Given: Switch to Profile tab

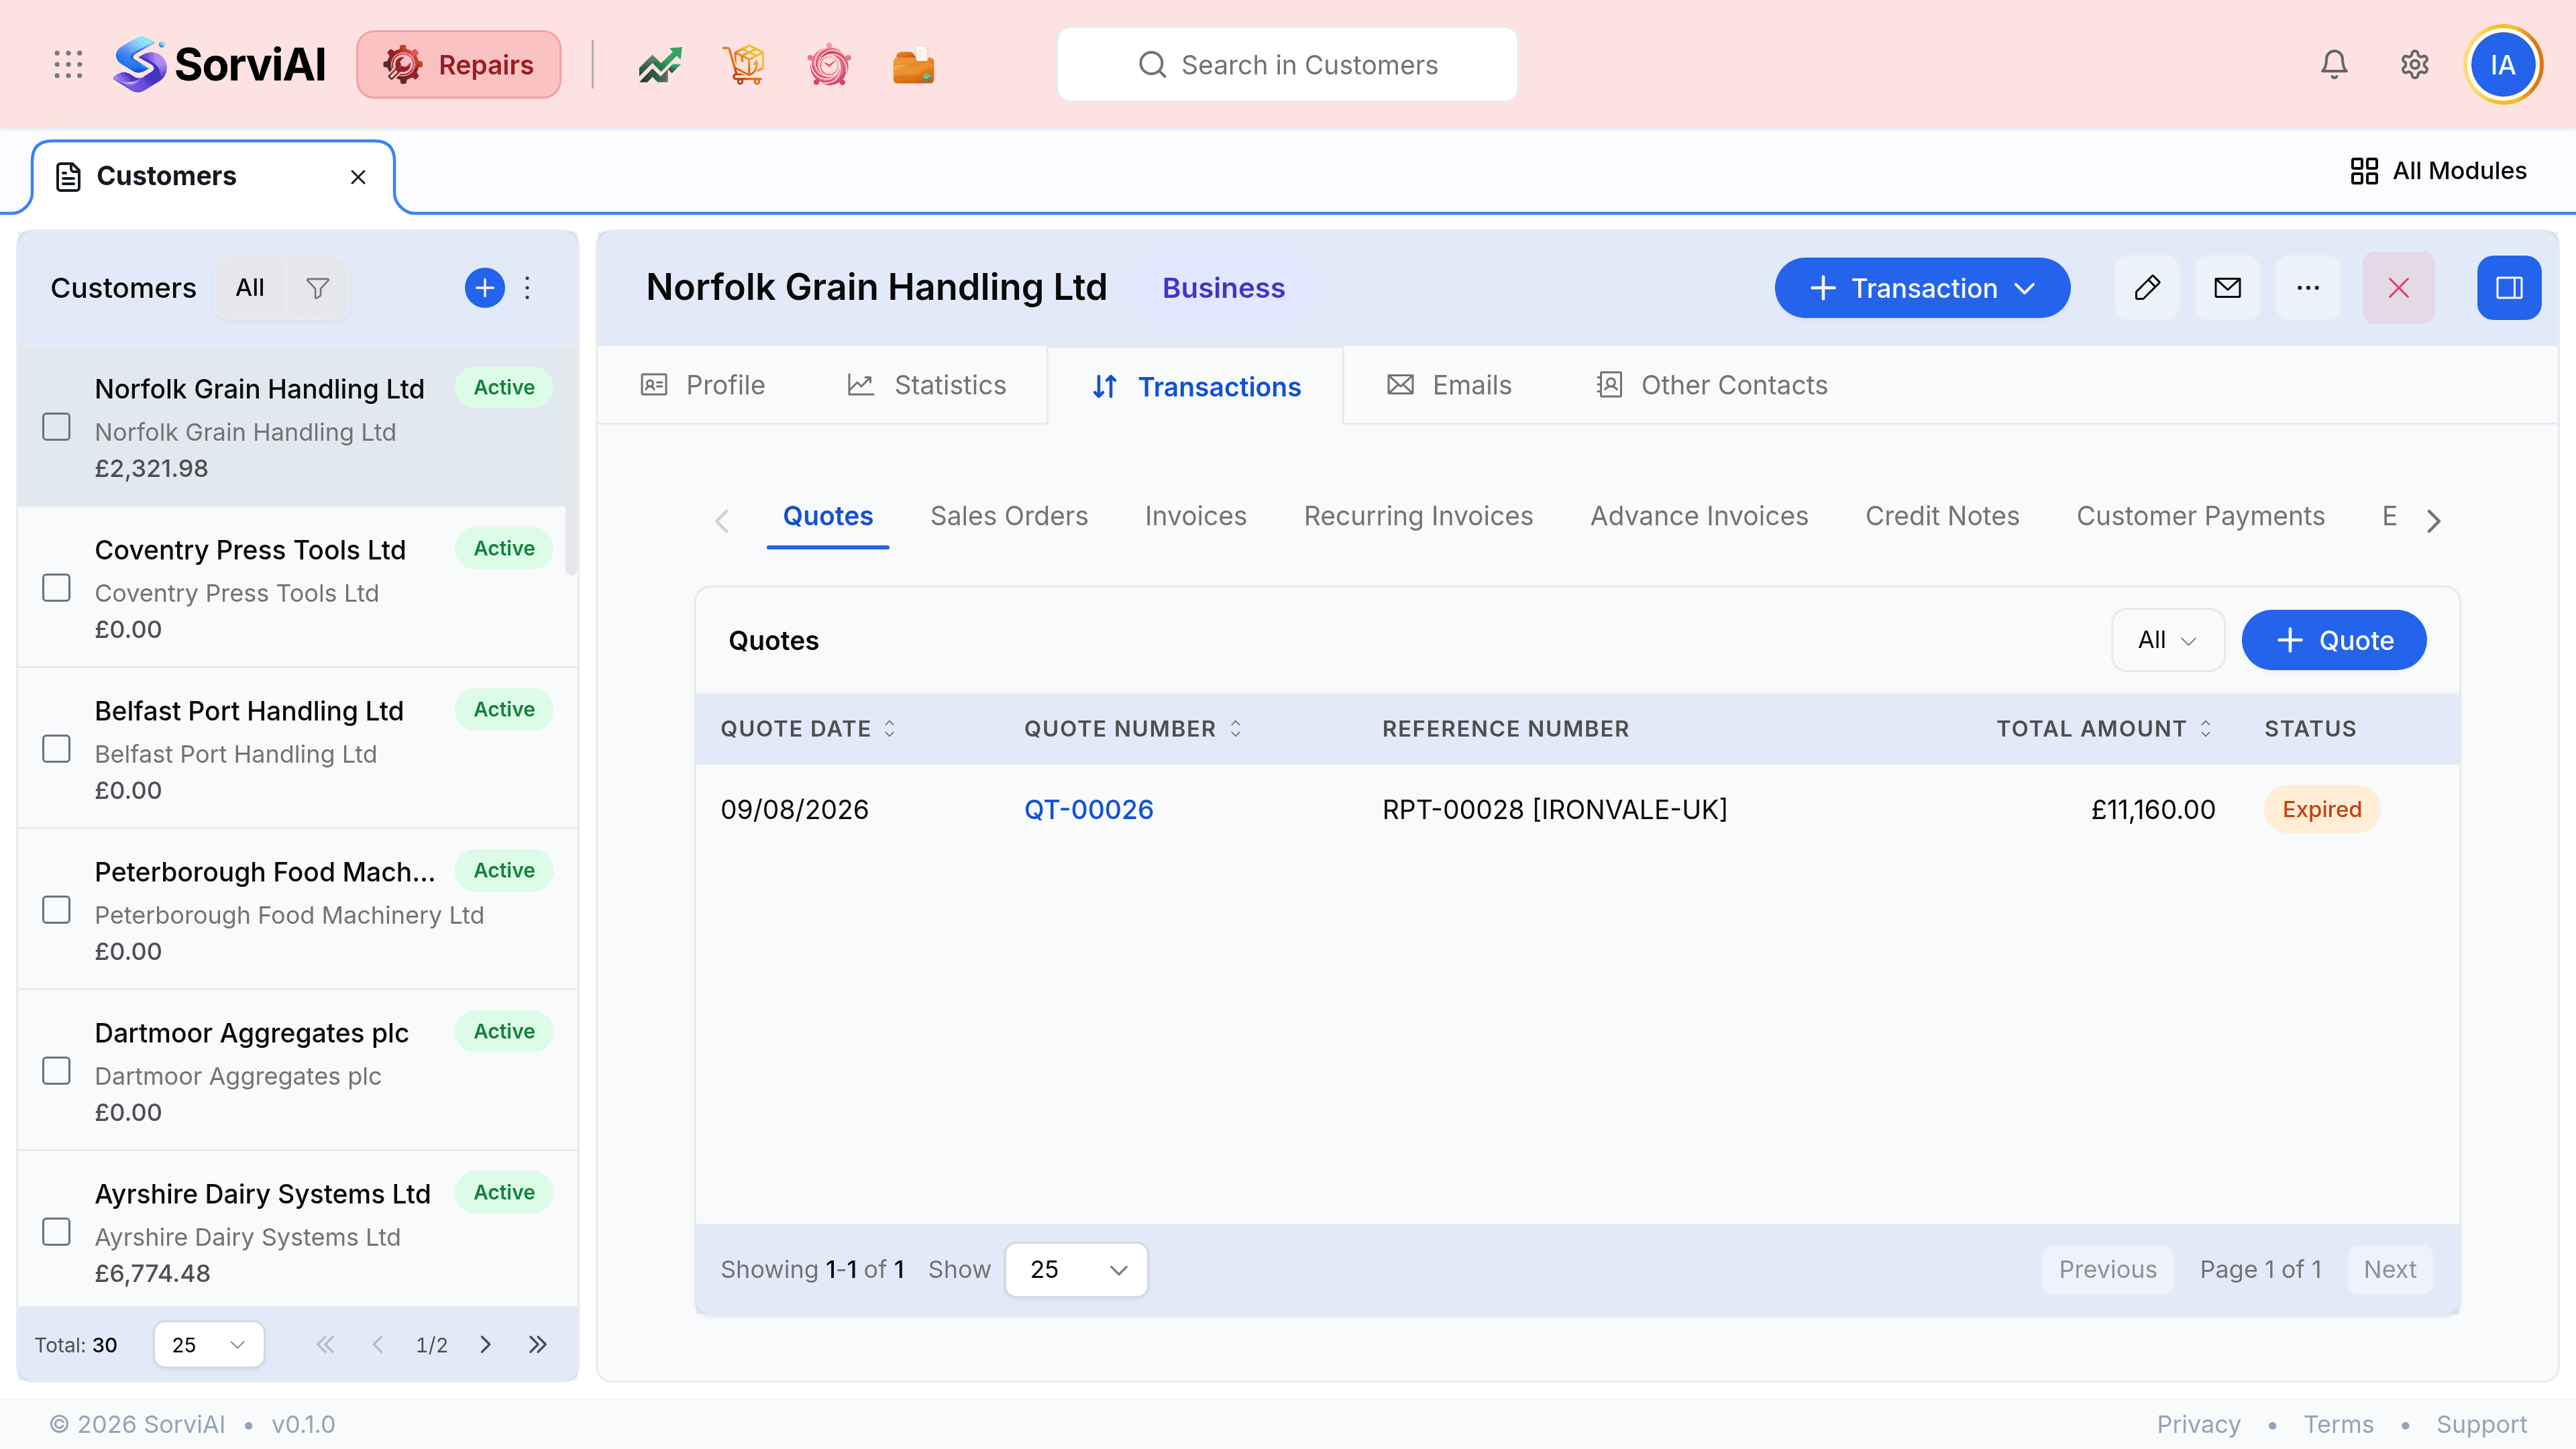Looking at the screenshot, I should pyautogui.click(x=703, y=385).
